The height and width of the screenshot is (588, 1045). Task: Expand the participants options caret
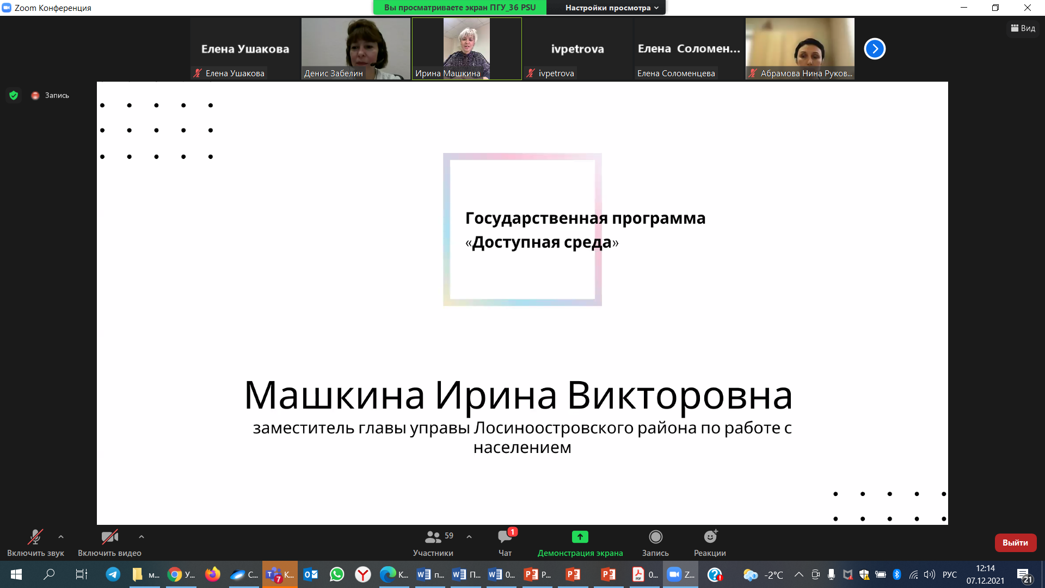pos(469,537)
